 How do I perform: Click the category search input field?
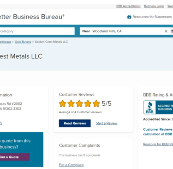point(37,31)
